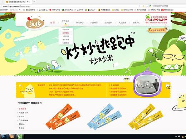This screenshot has height=139, width=186.
Task: Open the 招商合作 nav item
Action: coord(108,22)
